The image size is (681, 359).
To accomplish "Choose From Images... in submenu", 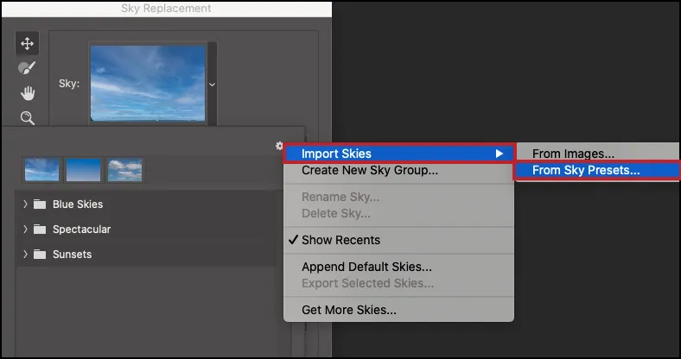I will pyautogui.click(x=573, y=154).
